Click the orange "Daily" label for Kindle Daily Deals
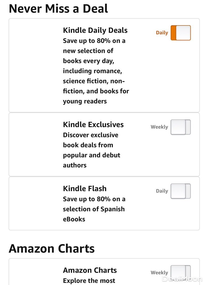Screen dimensions: 206x285 (162, 33)
